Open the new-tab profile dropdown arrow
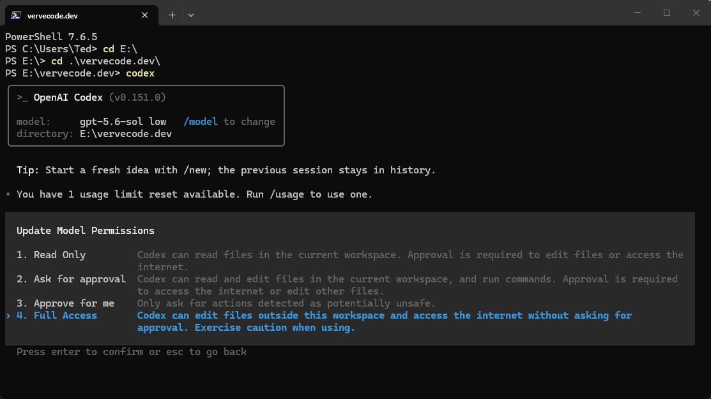Image resolution: width=711 pixels, height=399 pixels. tap(191, 15)
